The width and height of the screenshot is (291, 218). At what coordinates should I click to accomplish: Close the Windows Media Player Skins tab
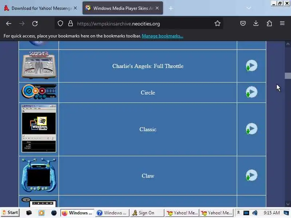pyautogui.click(x=157, y=8)
